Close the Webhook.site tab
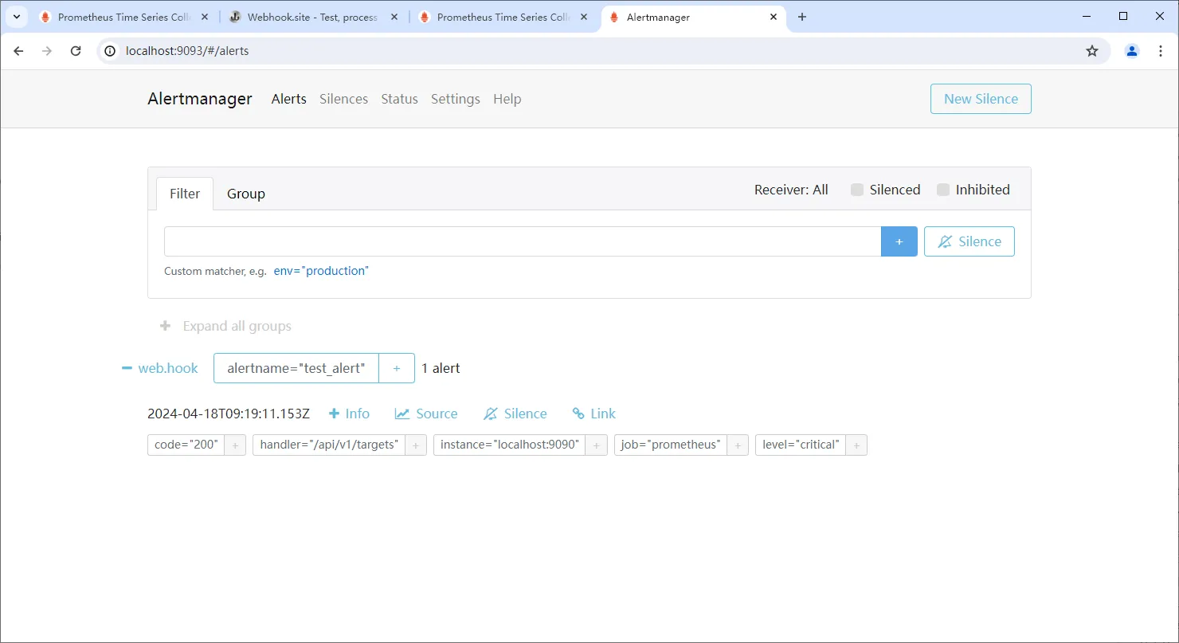Viewport: 1179px width, 643px height. [x=394, y=17]
